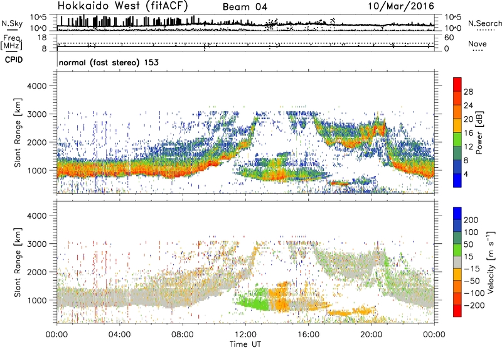Click 'normal (fast stereo) 153' text
Image resolution: width=502 pixels, height=348 pixels.
(x=109, y=62)
